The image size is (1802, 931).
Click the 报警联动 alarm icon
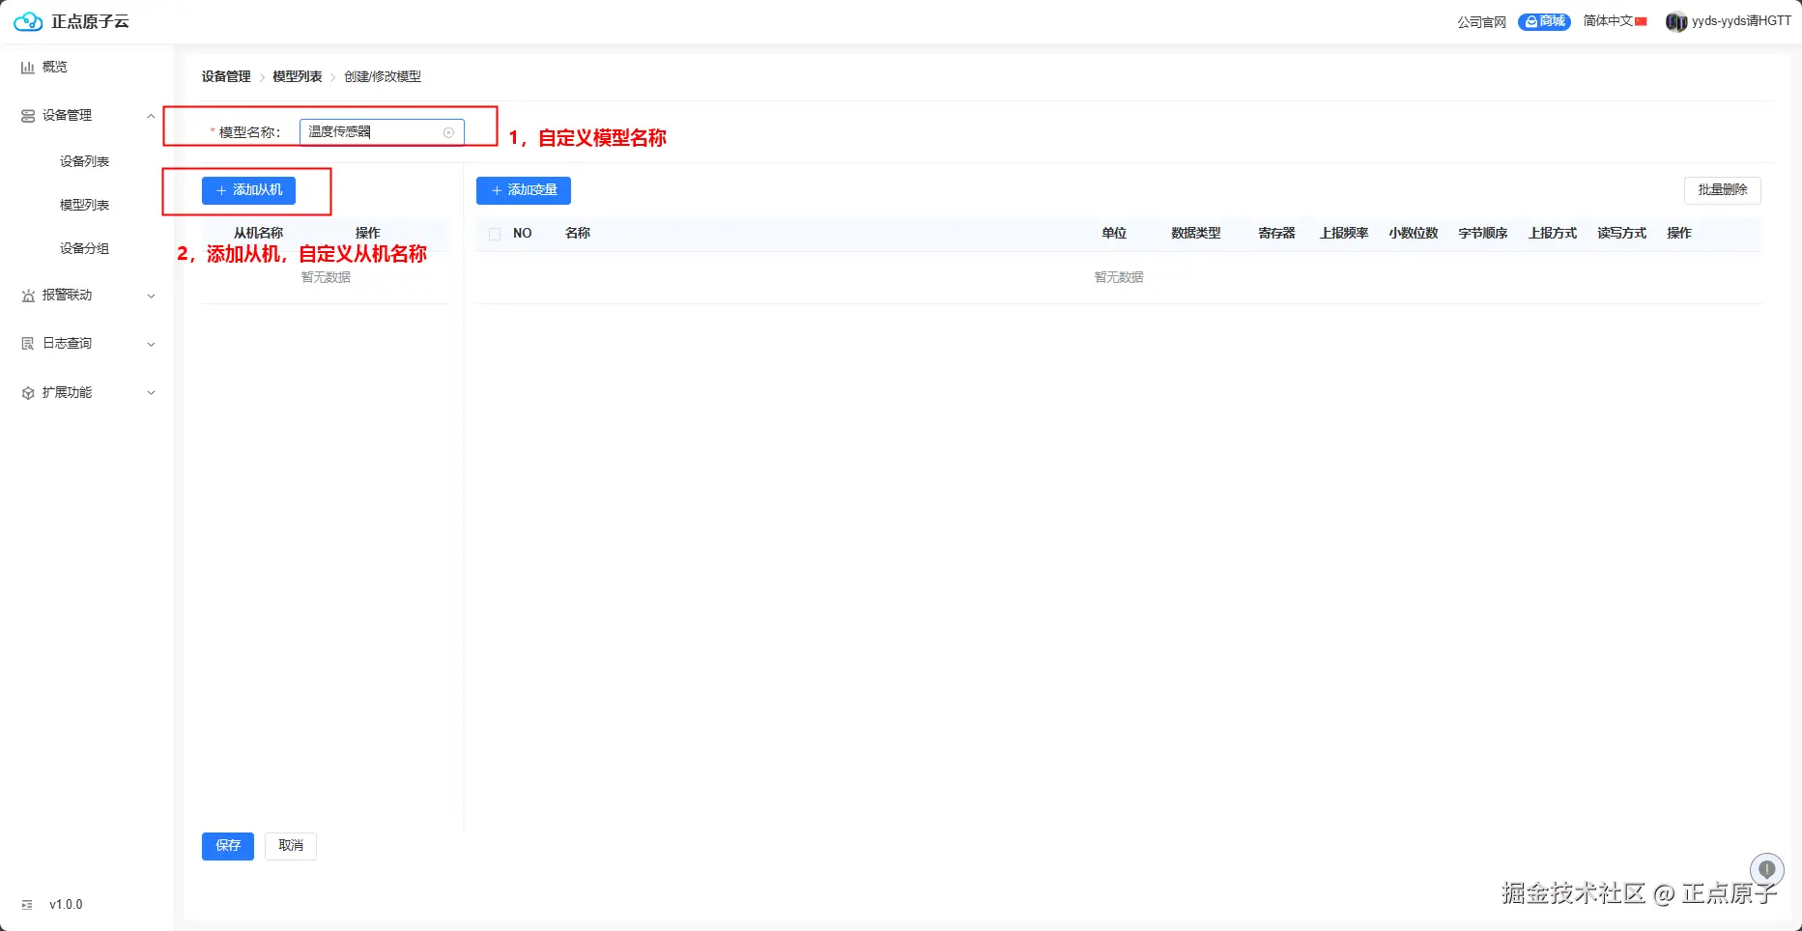[28, 296]
